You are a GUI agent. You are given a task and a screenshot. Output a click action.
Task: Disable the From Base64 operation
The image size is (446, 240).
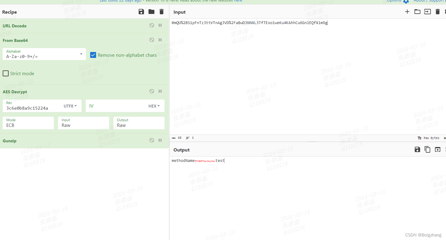(x=152, y=40)
